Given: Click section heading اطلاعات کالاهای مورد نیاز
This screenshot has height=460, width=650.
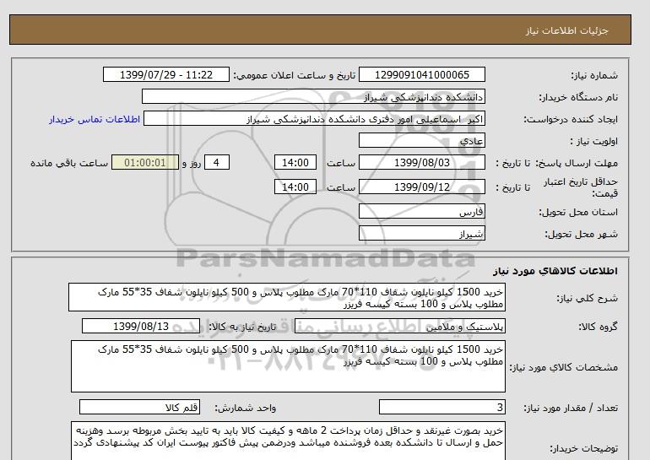Looking at the screenshot, I should [555, 271].
